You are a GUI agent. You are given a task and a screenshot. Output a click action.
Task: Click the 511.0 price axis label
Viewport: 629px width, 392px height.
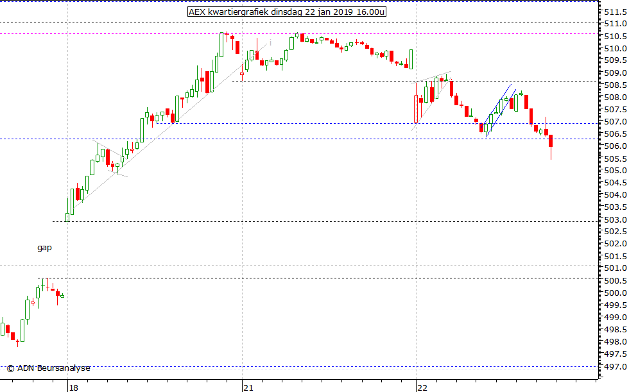(616, 24)
